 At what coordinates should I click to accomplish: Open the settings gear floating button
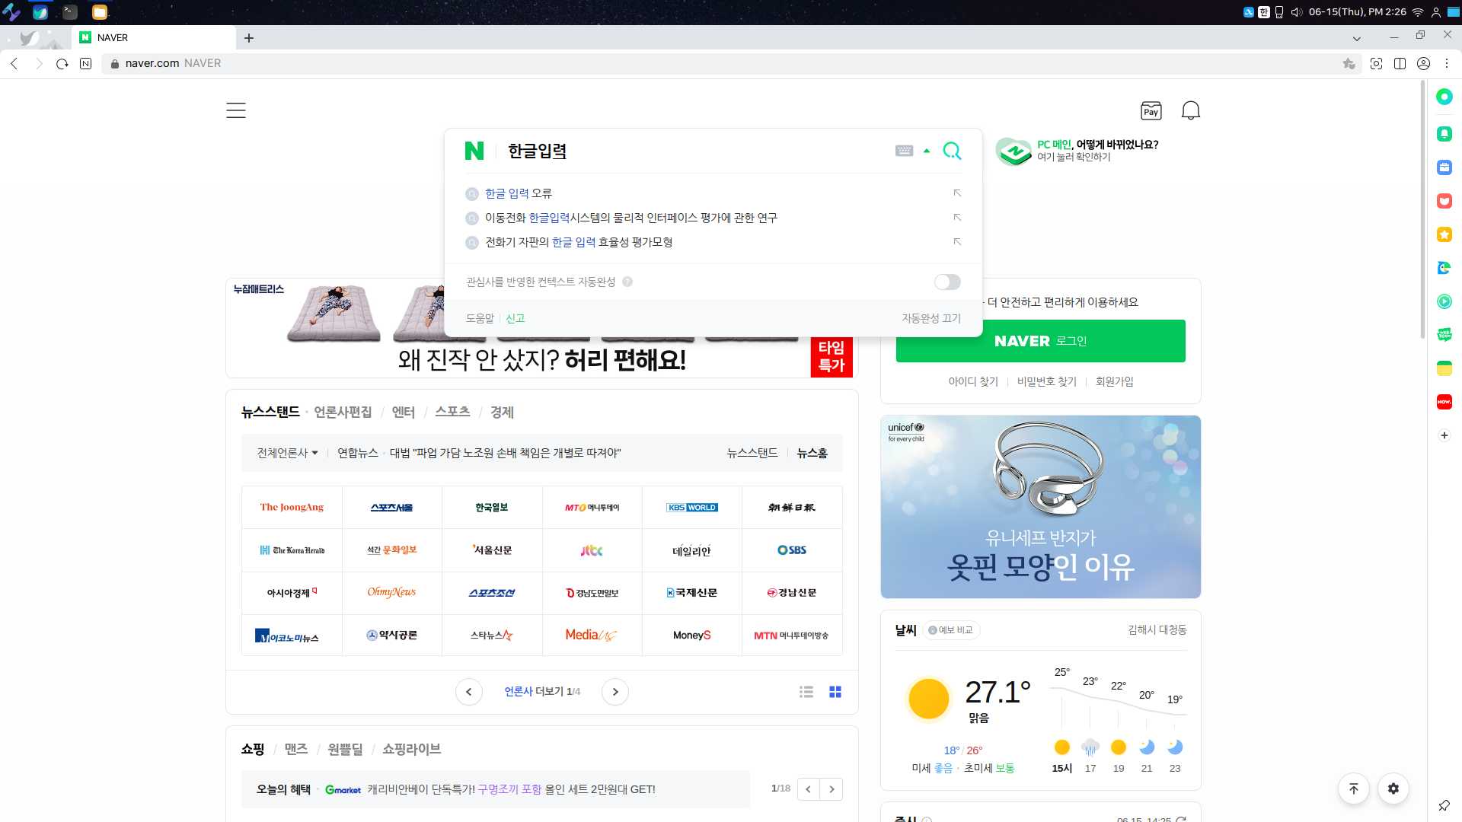pyautogui.click(x=1393, y=789)
